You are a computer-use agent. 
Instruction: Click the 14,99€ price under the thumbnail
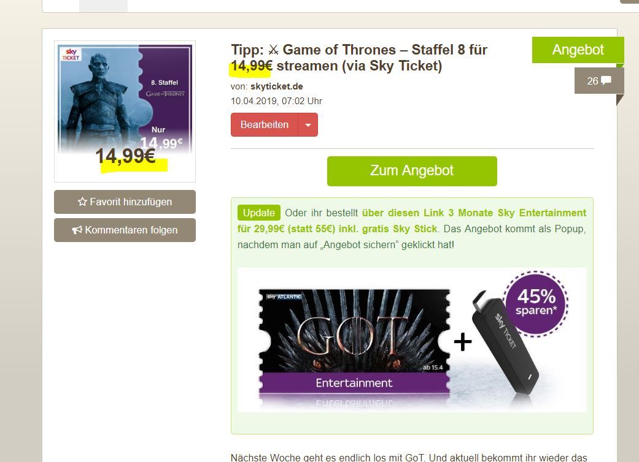pyautogui.click(x=125, y=156)
